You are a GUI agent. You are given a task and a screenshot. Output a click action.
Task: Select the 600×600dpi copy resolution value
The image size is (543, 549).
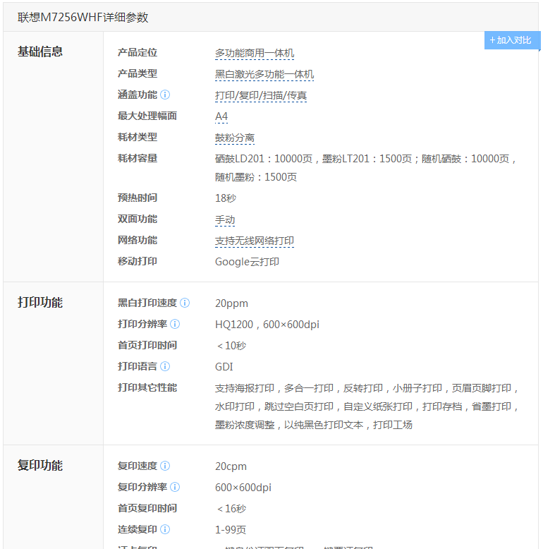tap(243, 488)
